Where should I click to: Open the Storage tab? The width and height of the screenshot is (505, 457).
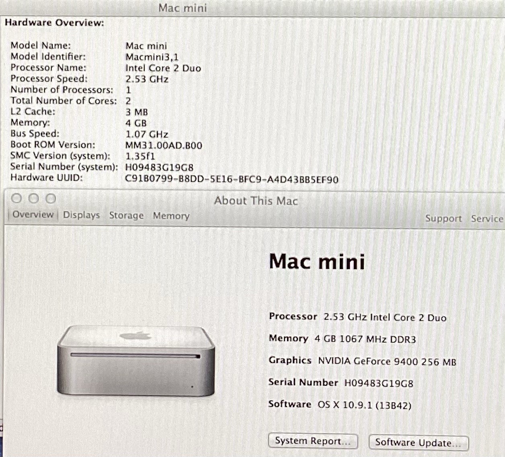126,215
